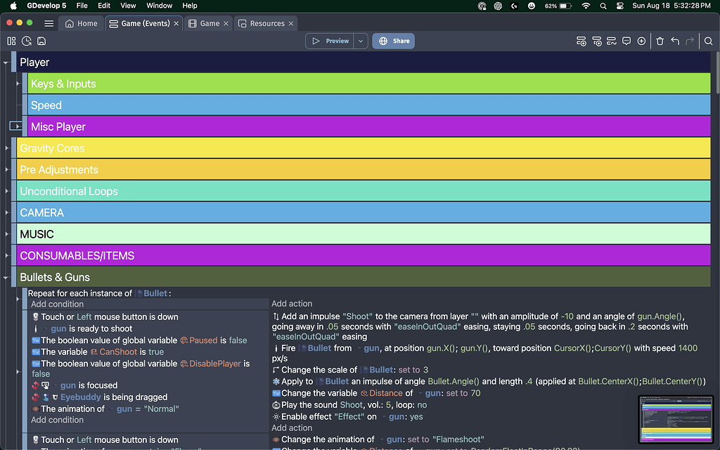Image resolution: width=720 pixels, height=450 pixels.
Task: Click the Share button
Action: pos(393,41)
